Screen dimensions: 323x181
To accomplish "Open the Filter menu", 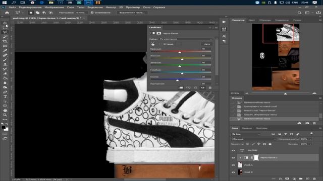I will [111, 8].
